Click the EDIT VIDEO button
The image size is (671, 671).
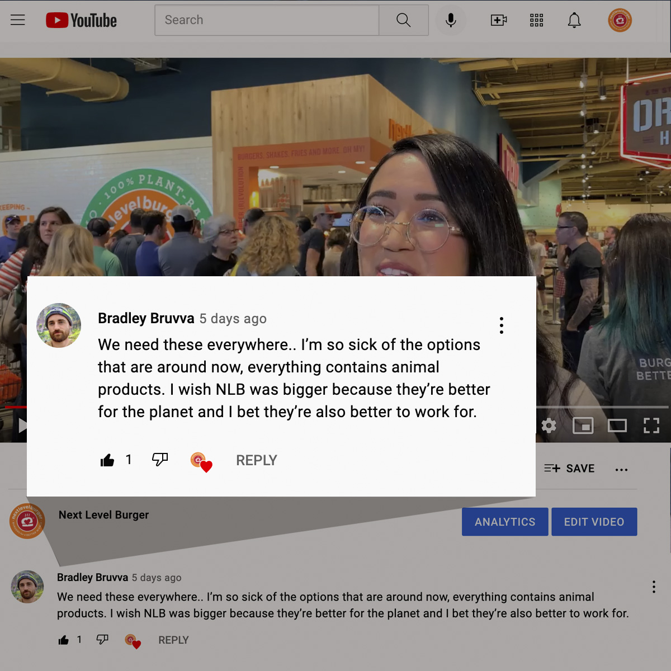[594, 522]
